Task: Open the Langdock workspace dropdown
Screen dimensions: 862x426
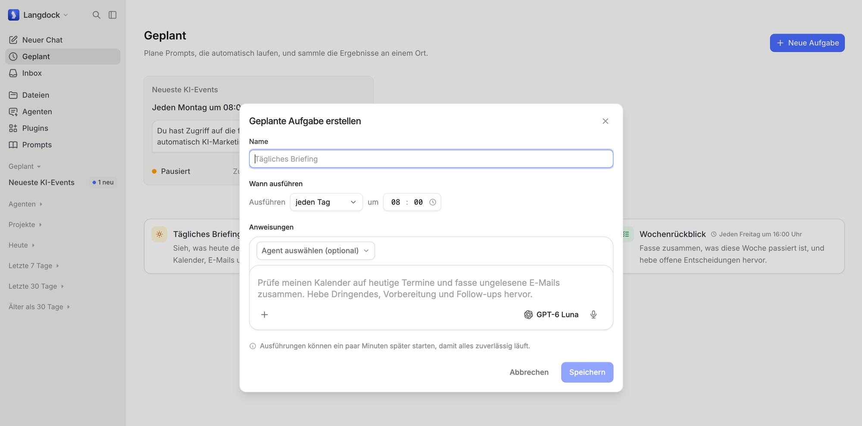Action: point(38,15)
